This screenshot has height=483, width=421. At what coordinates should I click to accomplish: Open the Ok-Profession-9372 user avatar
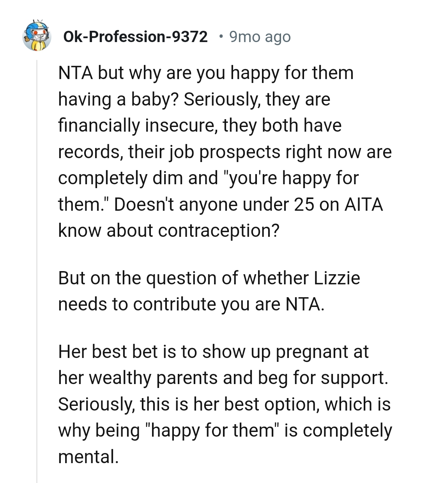(x=37, y=35)
